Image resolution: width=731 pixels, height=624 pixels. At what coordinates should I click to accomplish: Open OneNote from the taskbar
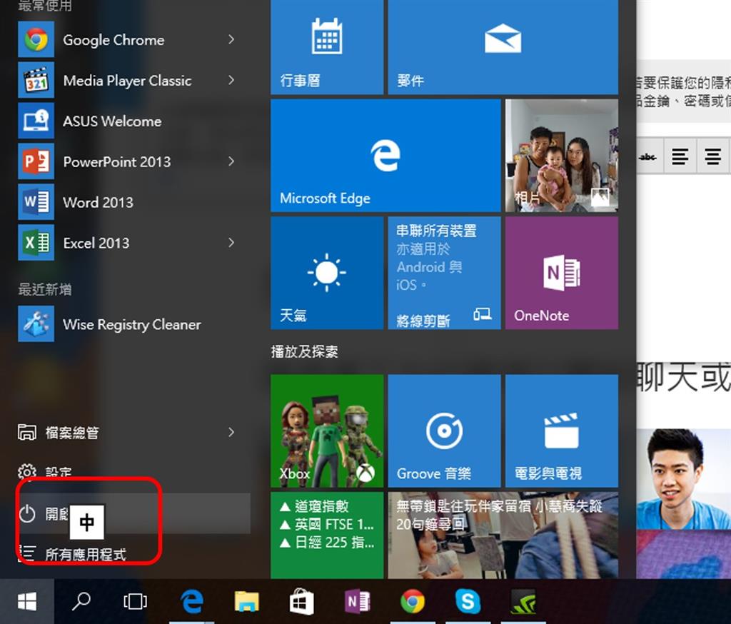point(357,602)
